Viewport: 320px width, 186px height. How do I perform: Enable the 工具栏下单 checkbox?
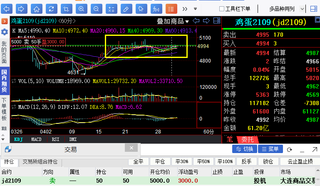click(x=221, y=9)
